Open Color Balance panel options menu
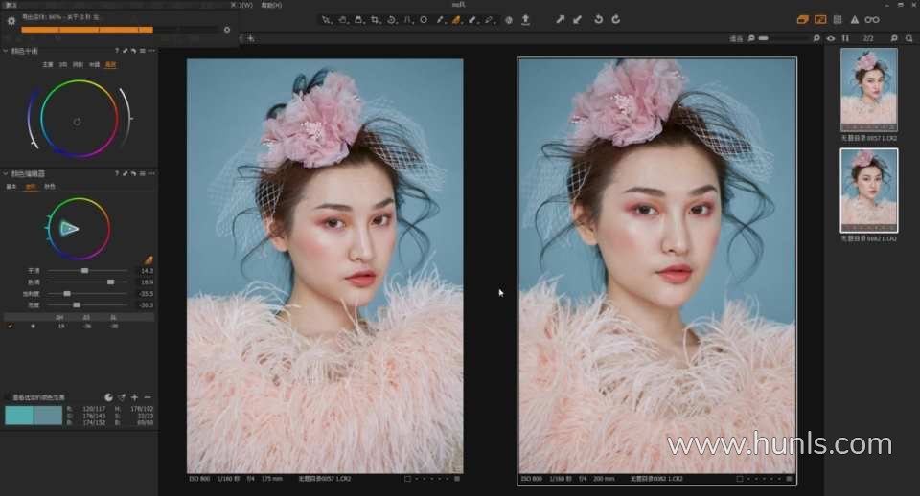This screenshot has height=496, width=920. click(151, 50)
